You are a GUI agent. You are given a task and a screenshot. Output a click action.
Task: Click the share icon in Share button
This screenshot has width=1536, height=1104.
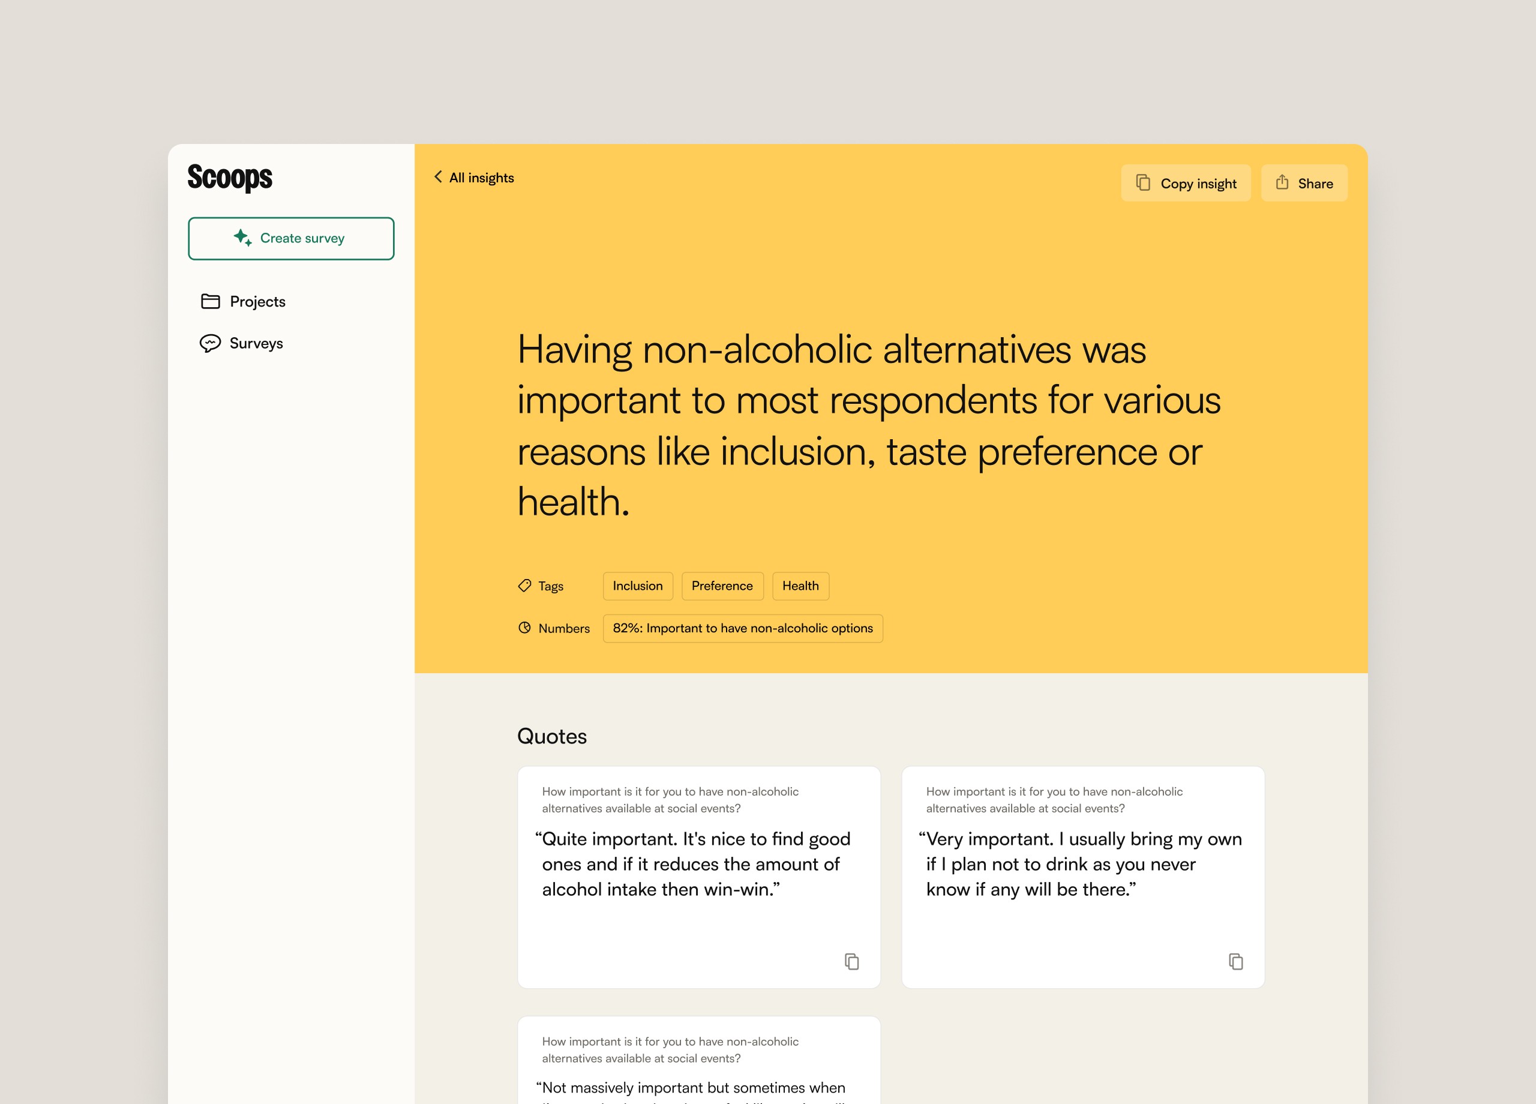(x=1282, y=183)
